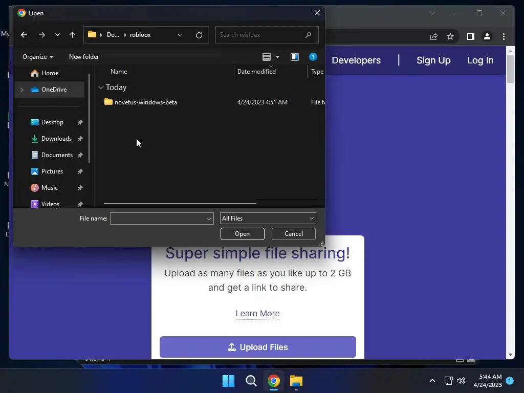Open the All Files type dropdown
Screen dimensions: 524x393
click(x=268, y=219)
